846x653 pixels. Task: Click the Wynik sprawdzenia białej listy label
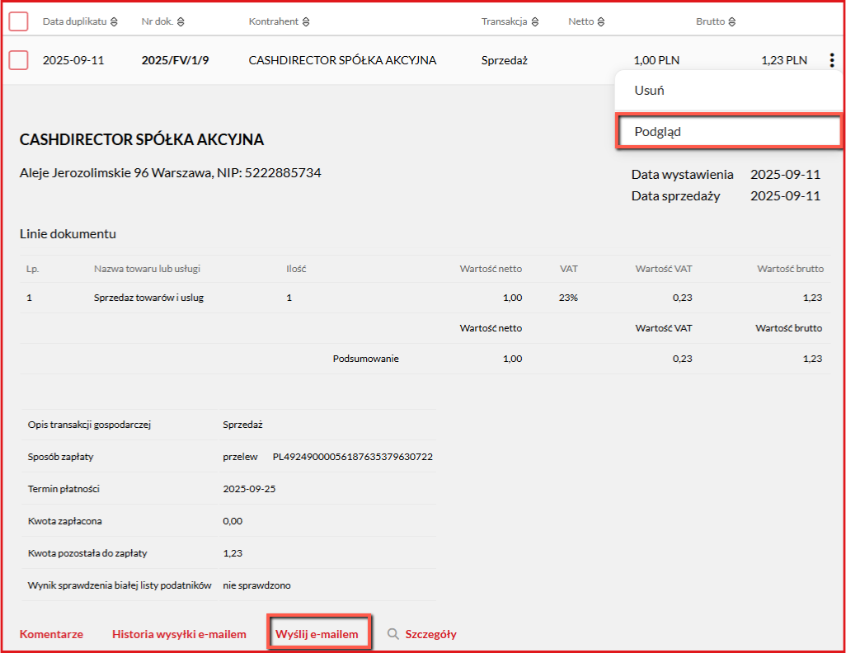coord(120,585)
